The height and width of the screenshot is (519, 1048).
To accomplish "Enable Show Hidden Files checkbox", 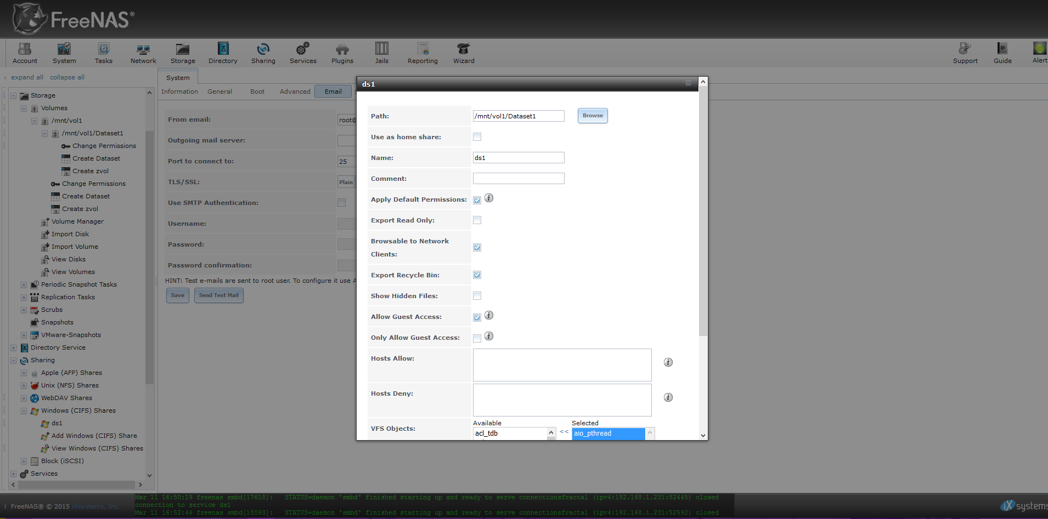I will [477, 296].
